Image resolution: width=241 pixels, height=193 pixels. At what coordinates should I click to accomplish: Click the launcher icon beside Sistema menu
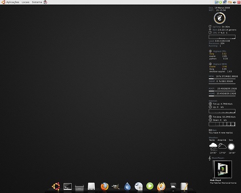45,2
